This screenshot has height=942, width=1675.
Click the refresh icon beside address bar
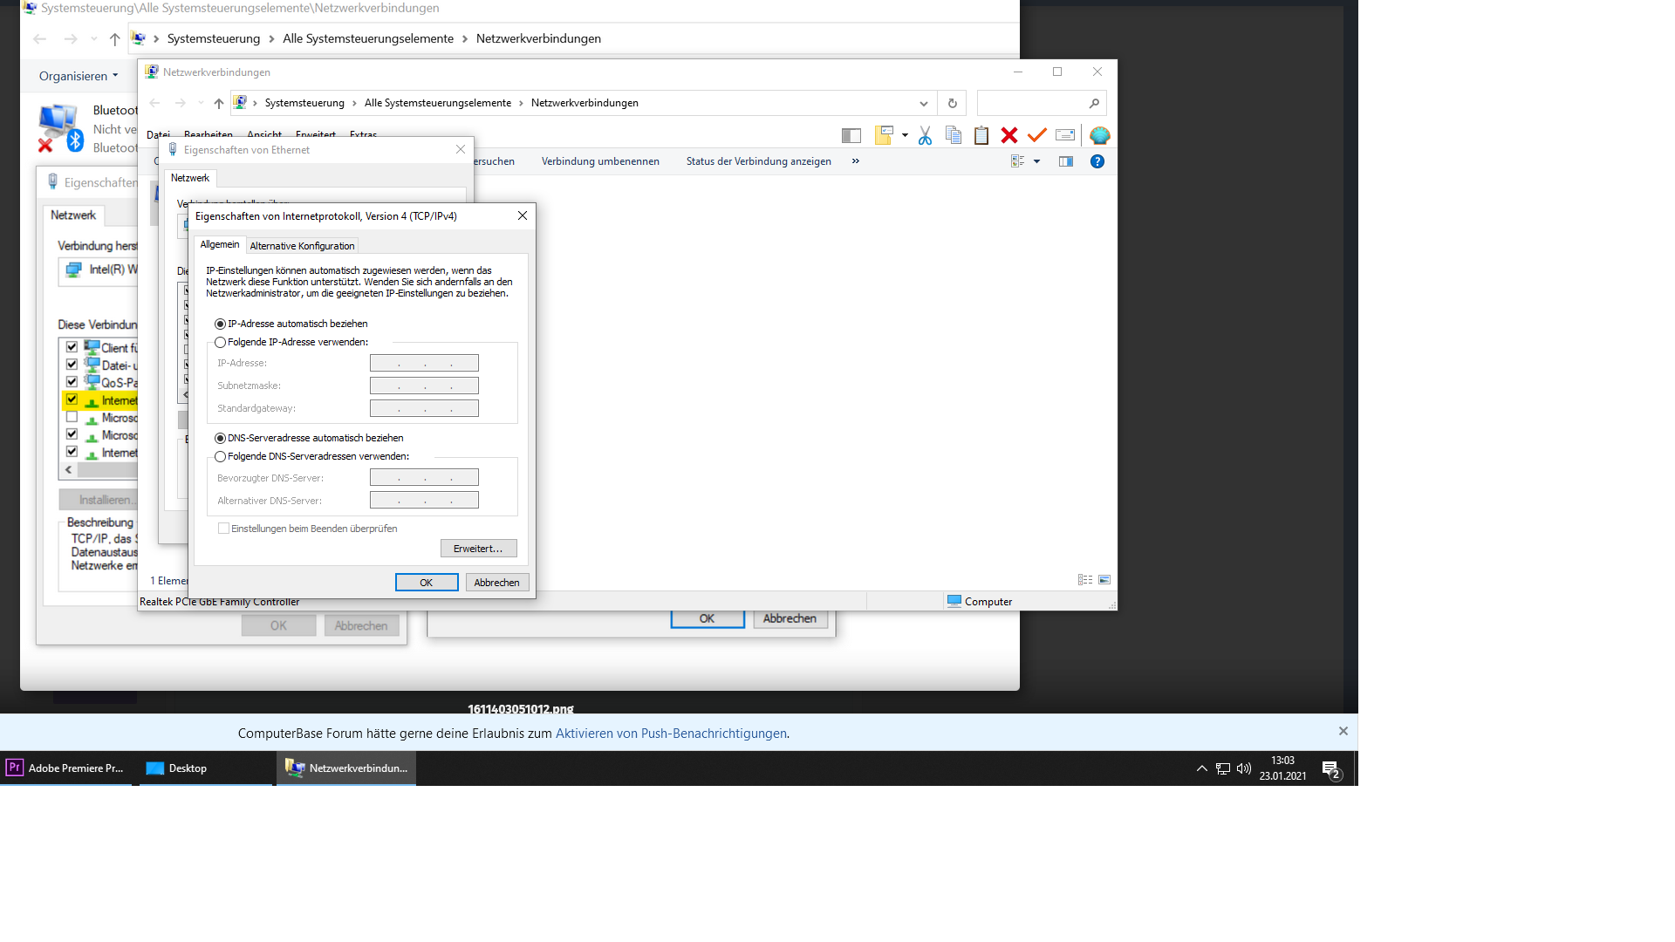click(952, 103)
